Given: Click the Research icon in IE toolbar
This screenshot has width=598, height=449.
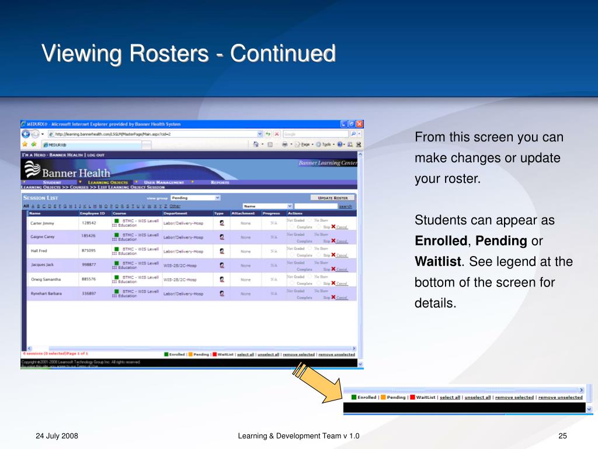Looking at the screenshot, I should coord(350,144).
